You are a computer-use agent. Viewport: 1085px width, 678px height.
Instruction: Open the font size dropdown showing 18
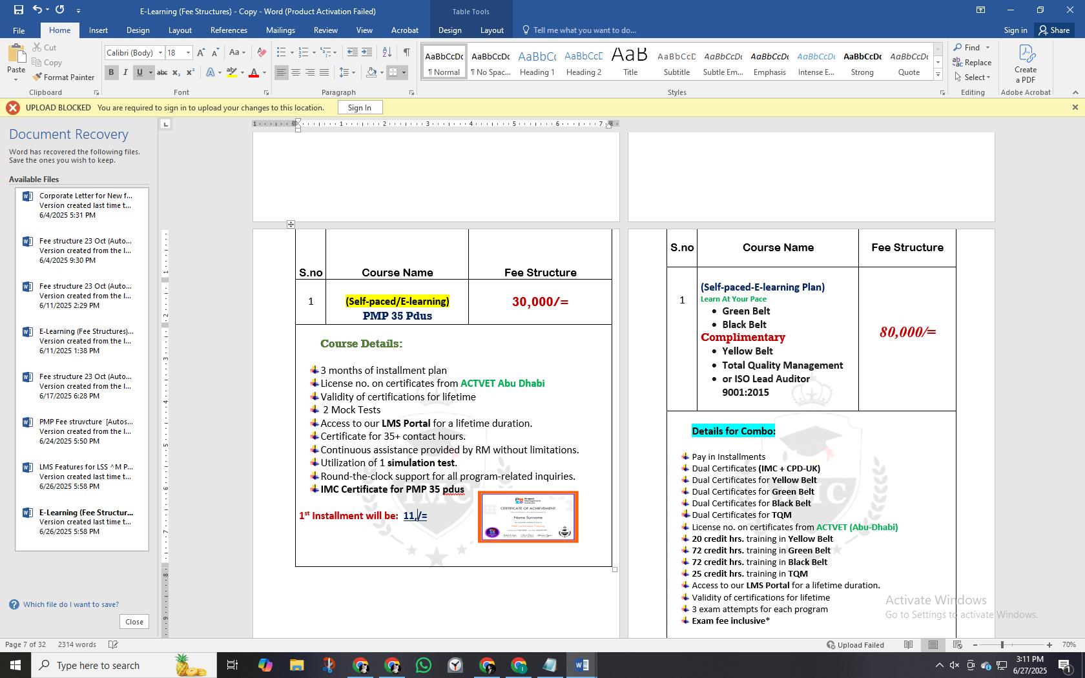pos(188,53)
